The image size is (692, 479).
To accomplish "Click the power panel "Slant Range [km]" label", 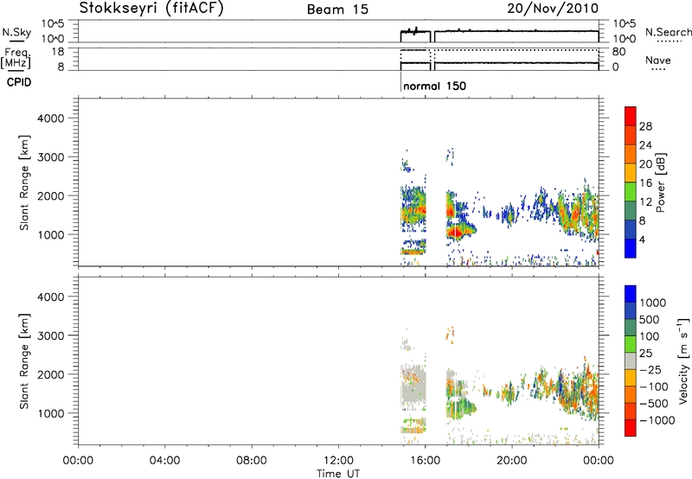I will coord(24,182).
